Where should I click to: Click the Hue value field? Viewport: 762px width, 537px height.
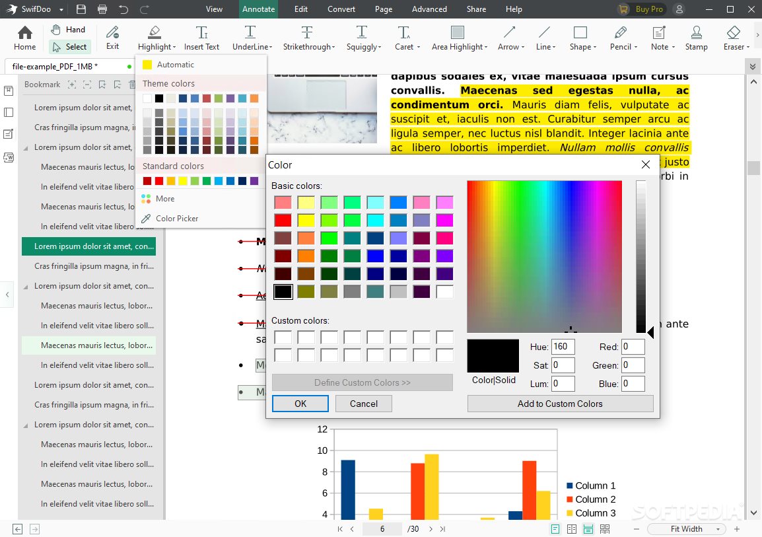(563, 347)
